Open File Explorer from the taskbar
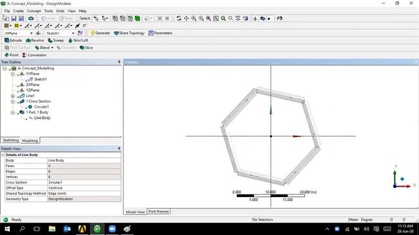 coord(52,228)
